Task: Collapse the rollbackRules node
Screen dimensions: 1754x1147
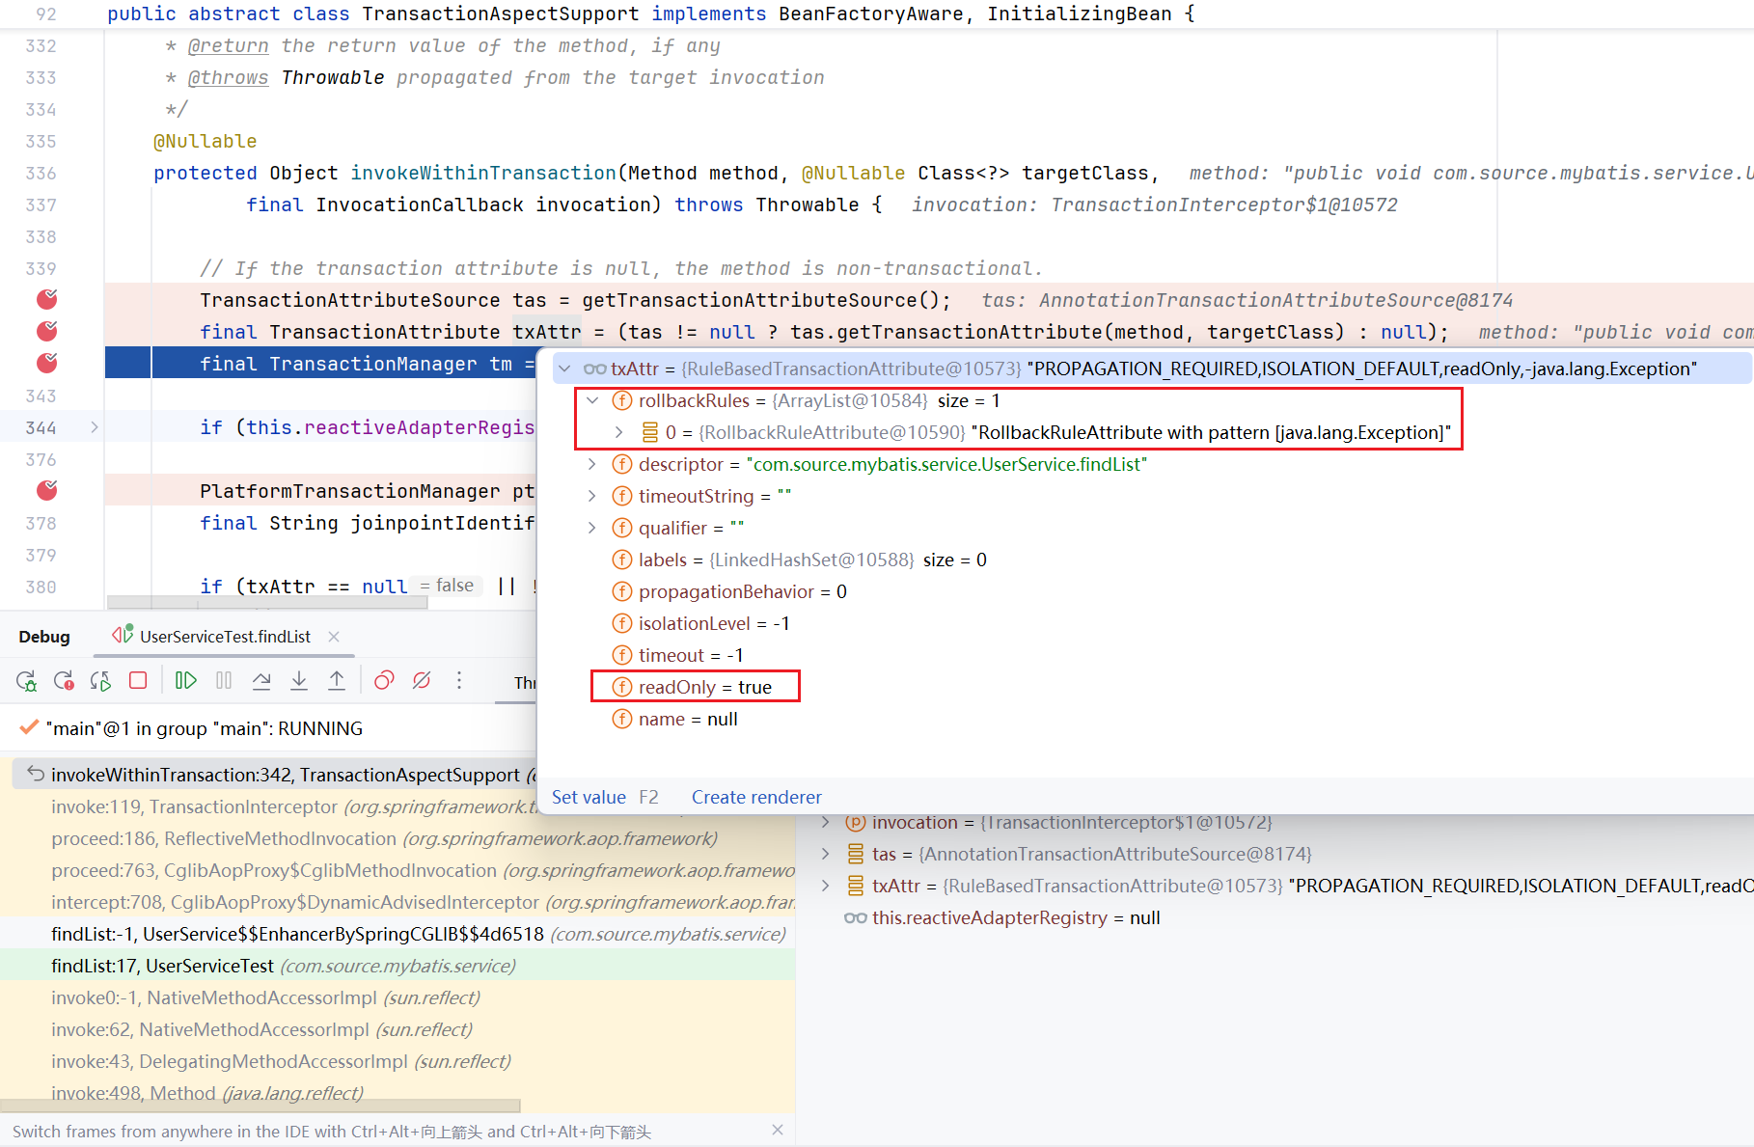Action: [x=592, y=400]
